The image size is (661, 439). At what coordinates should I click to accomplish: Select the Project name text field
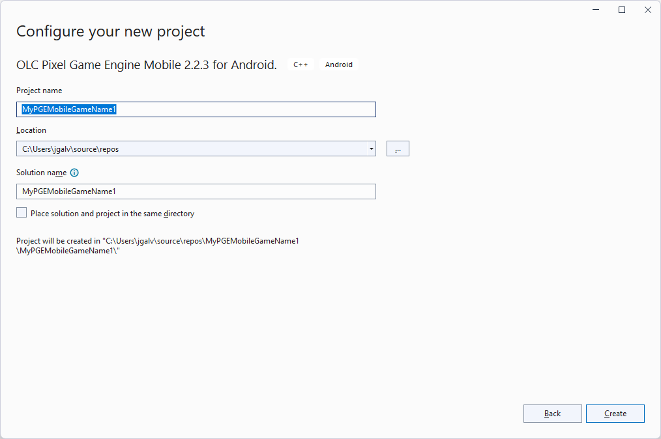point(196,109)
